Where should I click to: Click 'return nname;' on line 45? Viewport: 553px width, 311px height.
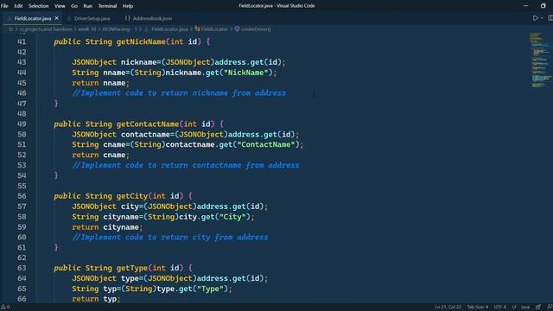(100, 83)
